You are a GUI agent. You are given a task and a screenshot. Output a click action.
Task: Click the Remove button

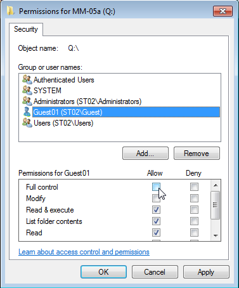tap(197, 154)
